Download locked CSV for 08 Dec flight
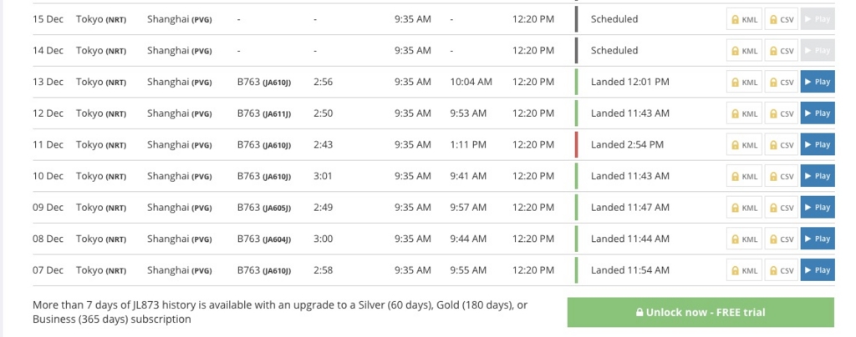The image size is (856, 337). tap(781, 239)
